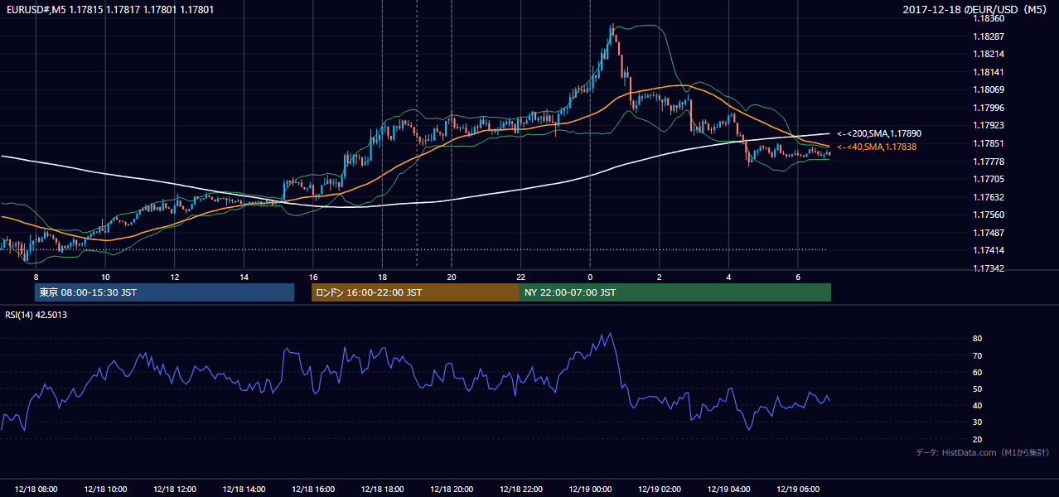Click the NY 22:00-07:00 JST session bar
Image resolution: width=1059 pixels, height=497 pixels.
pyautogui.click(x=675, y=292)
